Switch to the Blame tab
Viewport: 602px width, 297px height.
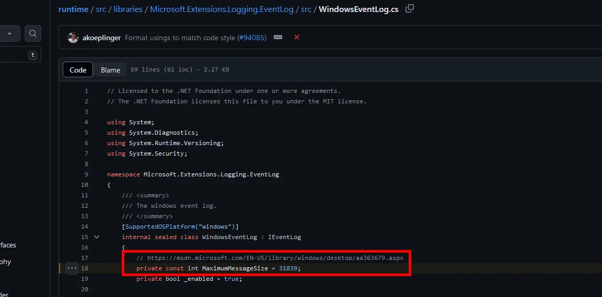[x=111, y=70]
